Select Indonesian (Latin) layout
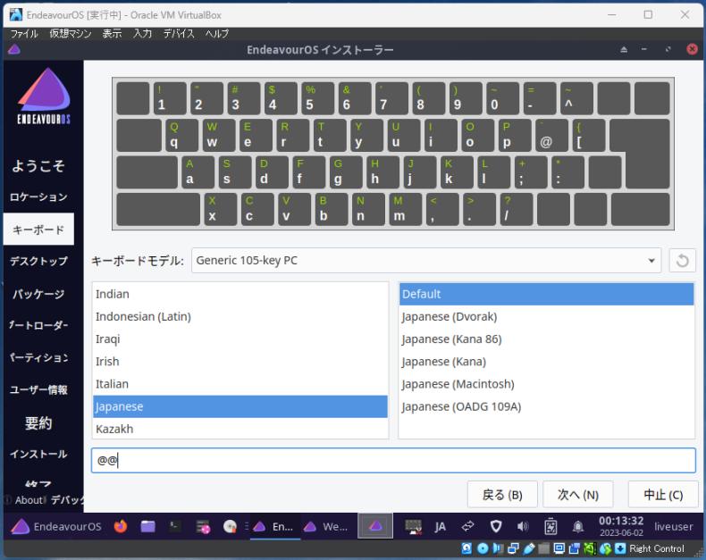706x560 pixels. pos(240,316)
